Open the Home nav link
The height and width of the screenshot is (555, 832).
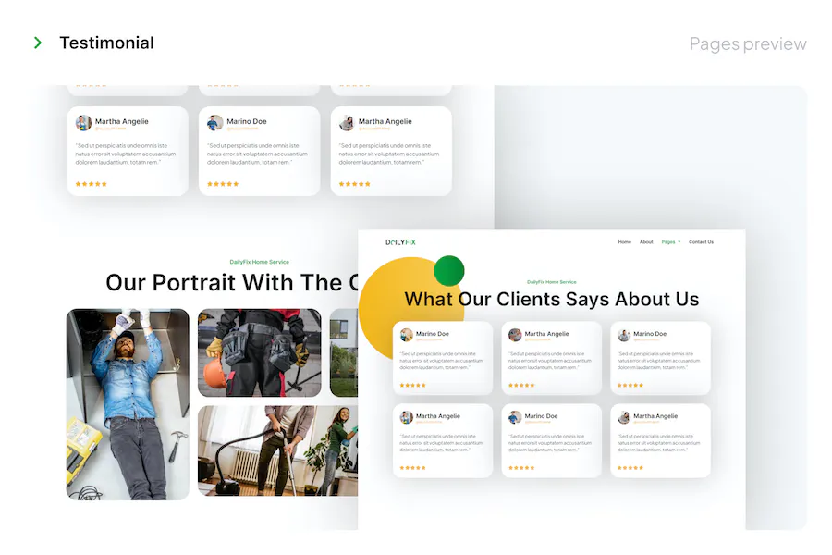625,242
